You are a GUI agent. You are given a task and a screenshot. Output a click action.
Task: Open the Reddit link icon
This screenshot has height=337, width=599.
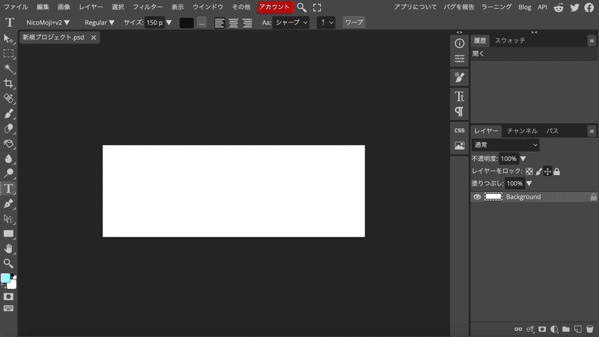559,7
